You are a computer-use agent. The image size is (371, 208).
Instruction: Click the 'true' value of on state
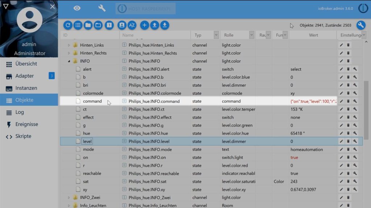294,157
